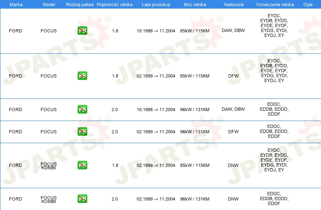
Task: Click unleaded fuel icon for Focus 1.8 DAW, DBW
Action: pyautogui.click(x=82, y=31)
